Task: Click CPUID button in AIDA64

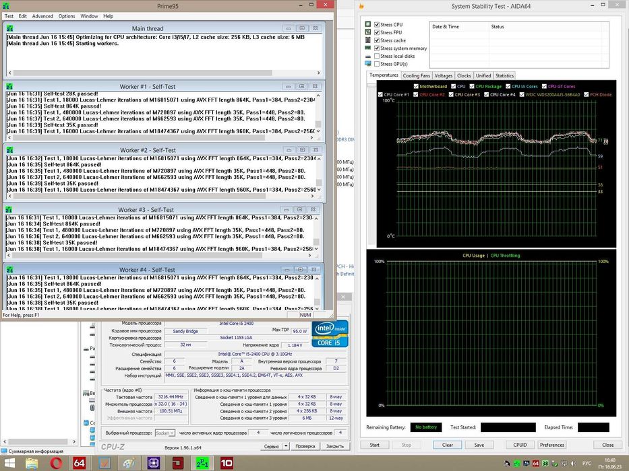Action: coord(520,445)
